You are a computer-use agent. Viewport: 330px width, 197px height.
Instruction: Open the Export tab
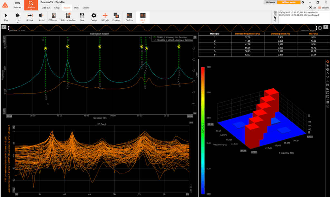tap(86, 8)
